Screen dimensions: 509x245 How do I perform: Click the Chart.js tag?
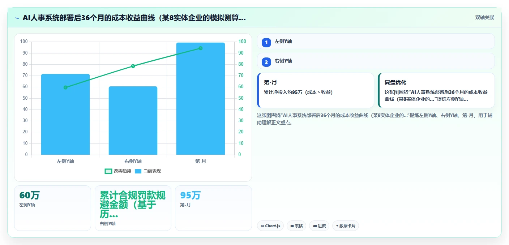[x=270, y=226]
